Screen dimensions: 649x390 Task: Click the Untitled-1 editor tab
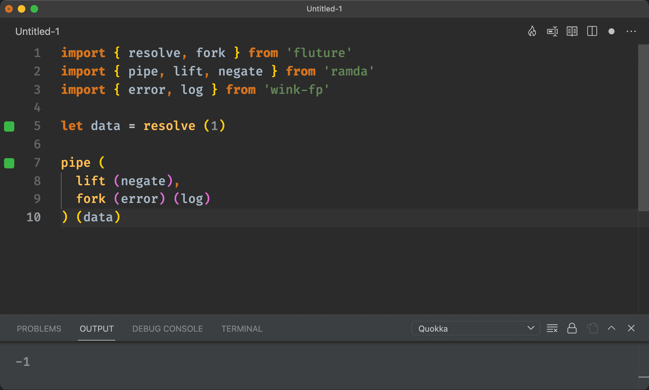[x=37, y=31]
